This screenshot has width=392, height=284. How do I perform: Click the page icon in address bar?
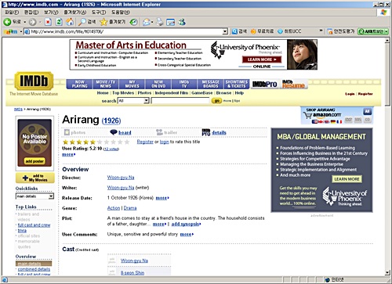tap(27, 31)
